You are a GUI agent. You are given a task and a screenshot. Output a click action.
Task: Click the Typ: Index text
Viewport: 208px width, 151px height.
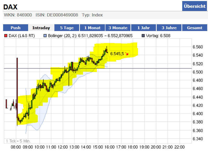[x=92, y=15]
